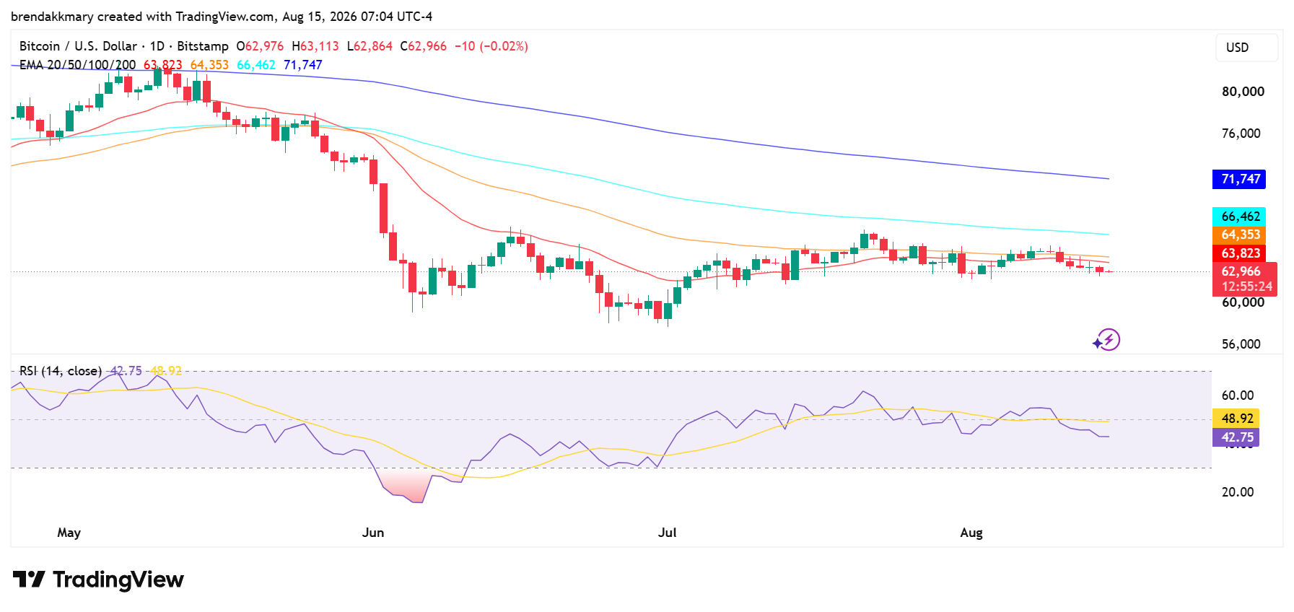
Task: Click the close value 'C62,966' in header
Action: coord(424,46)
